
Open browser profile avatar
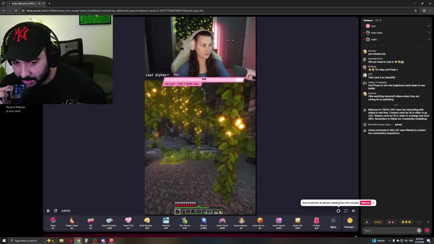(x=424, y=11)
